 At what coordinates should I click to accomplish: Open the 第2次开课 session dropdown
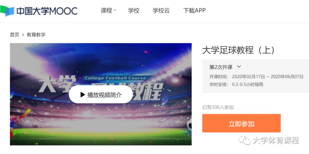(x=225, y=67)
